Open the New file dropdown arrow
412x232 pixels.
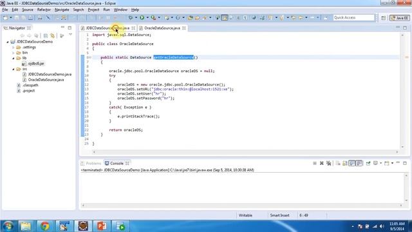(x=11, y=17)
